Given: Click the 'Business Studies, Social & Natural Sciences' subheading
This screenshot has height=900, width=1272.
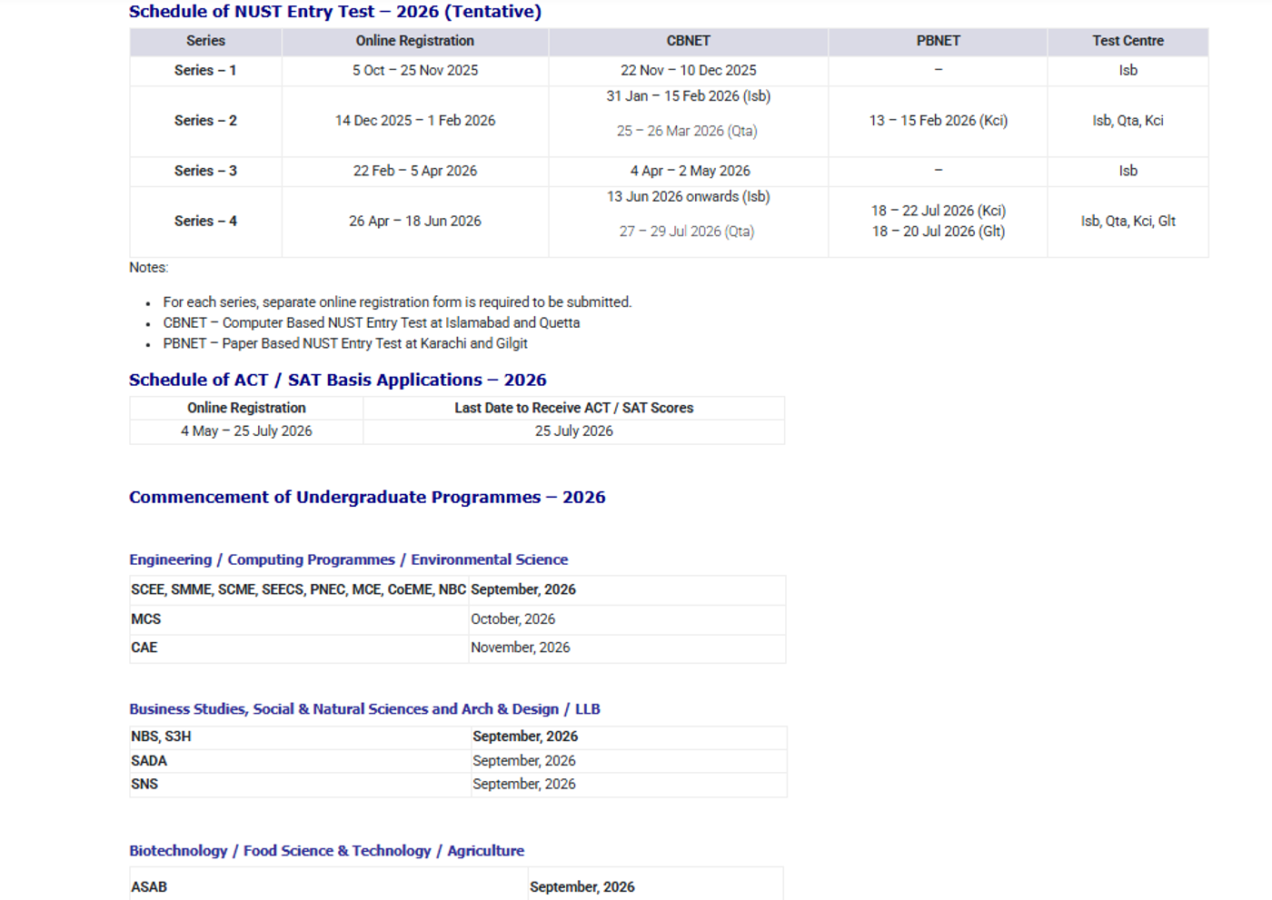Looking at the screenshot, I should click(365, 709).
